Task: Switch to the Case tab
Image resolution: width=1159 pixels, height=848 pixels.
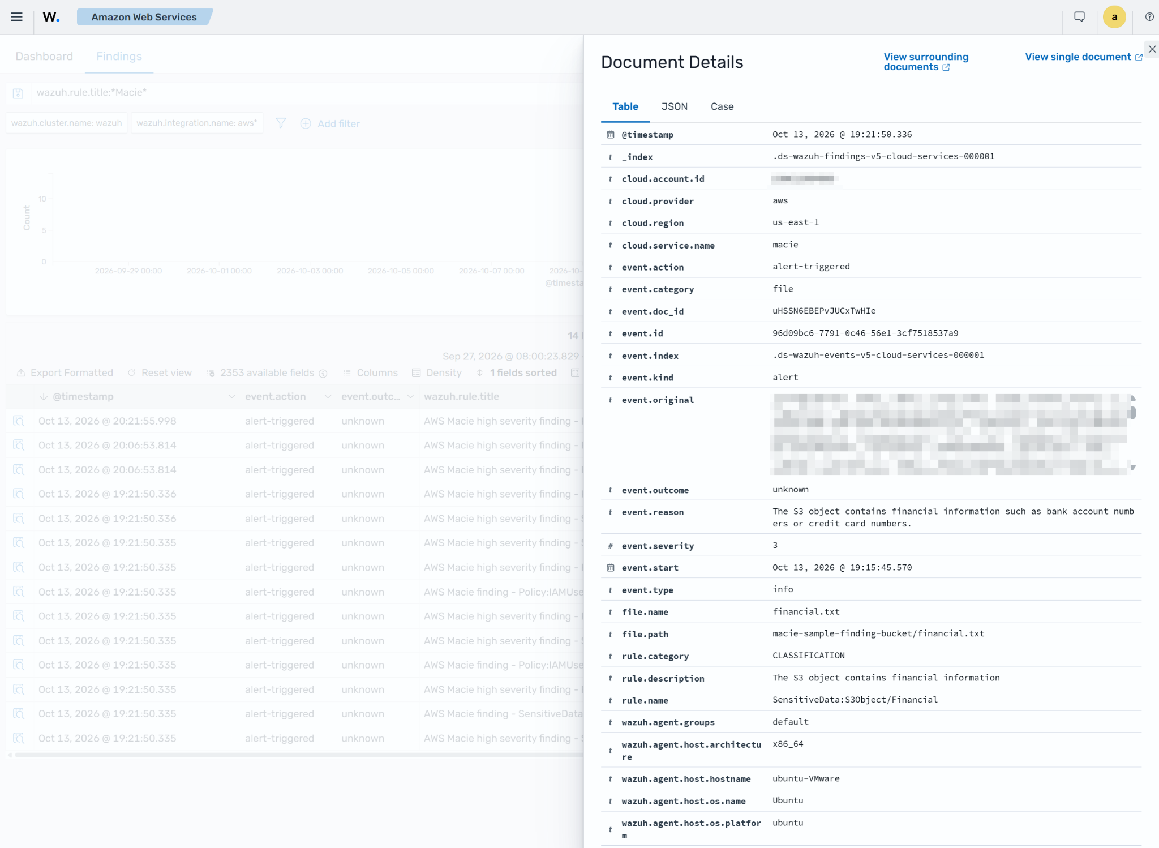Action: (x=722, y=106)
